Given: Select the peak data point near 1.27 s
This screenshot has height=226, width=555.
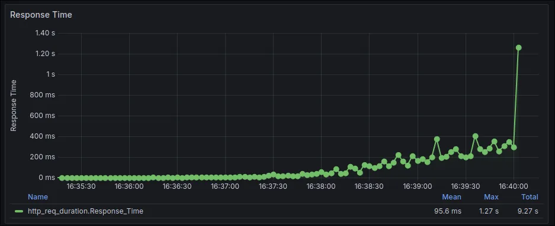Looking at the screenshot, I should point(518,48).
